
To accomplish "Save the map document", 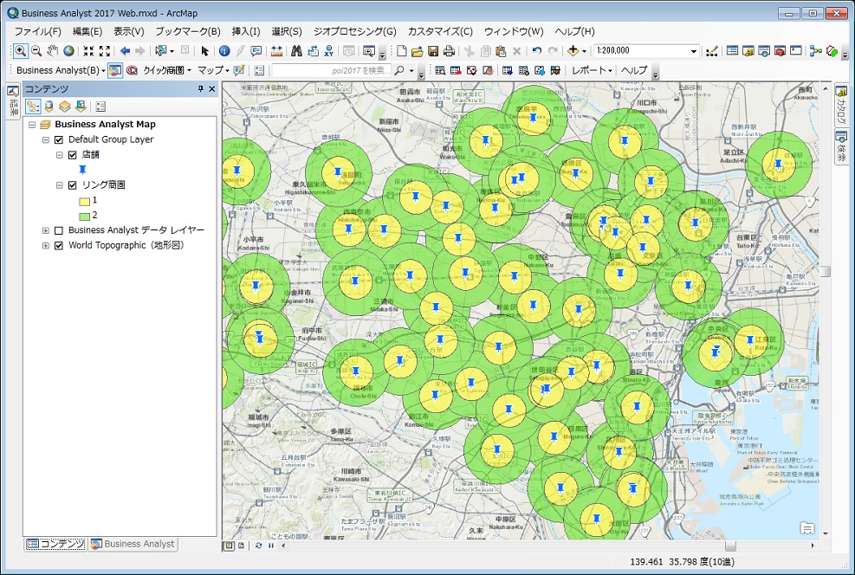I will tap(433, 51).
